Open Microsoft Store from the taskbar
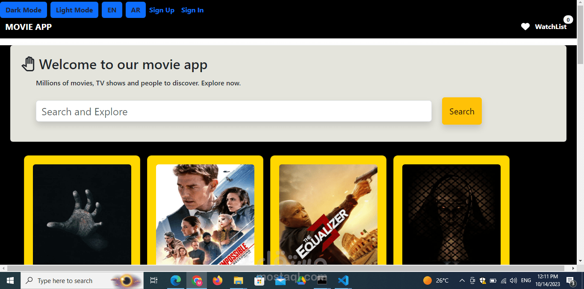This screenshot has height=289, width=584. coord(259,280)
